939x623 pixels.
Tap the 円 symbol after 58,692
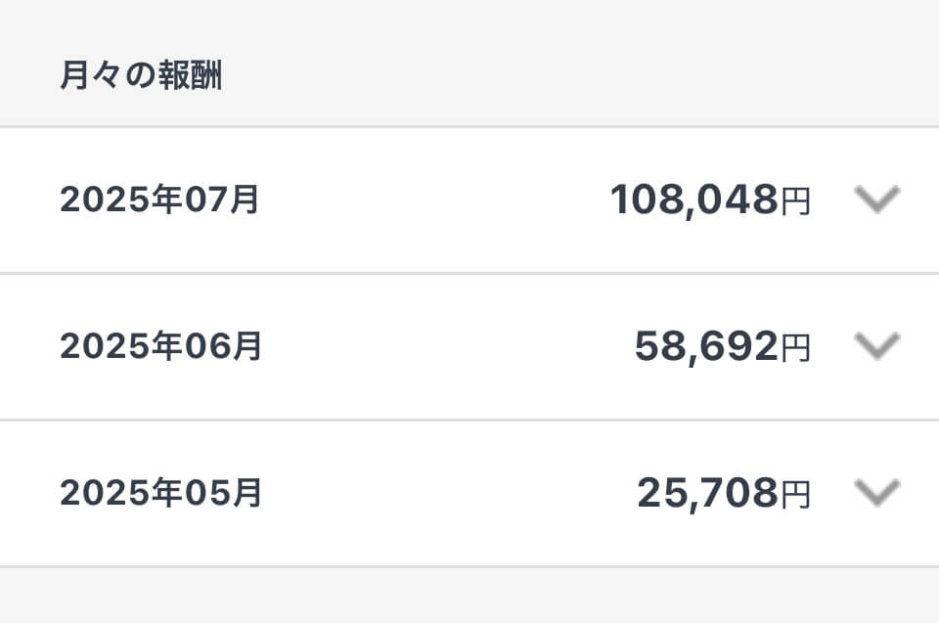click(795, 349)
